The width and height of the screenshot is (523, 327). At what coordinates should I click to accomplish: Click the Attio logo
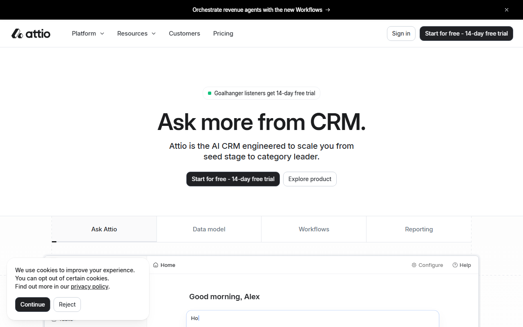31,34
